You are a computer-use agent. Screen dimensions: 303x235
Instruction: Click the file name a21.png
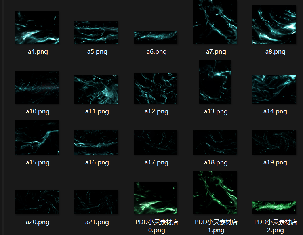coord(97,222)
